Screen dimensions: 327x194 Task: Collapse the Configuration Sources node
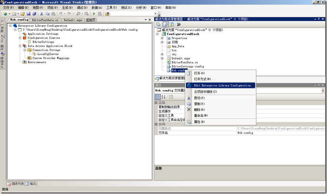[20, 38]
